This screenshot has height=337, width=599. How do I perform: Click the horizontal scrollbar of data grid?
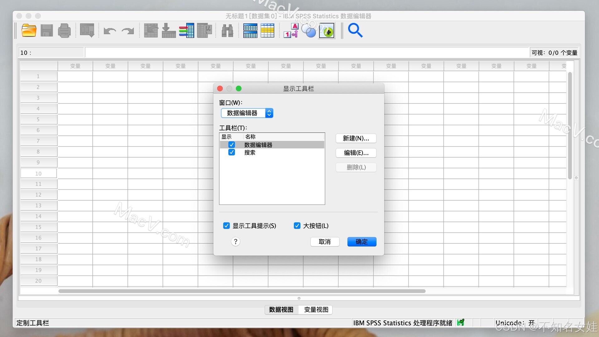tap(242, 291)
